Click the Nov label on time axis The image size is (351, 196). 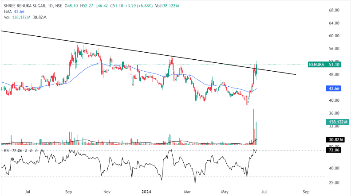tap(106, 192)
